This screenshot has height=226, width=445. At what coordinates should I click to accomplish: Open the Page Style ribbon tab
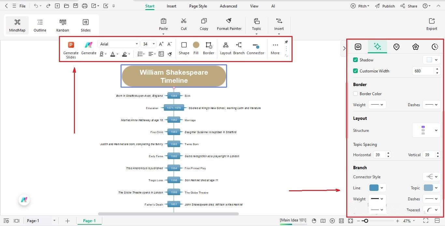(x=198, y=6)
